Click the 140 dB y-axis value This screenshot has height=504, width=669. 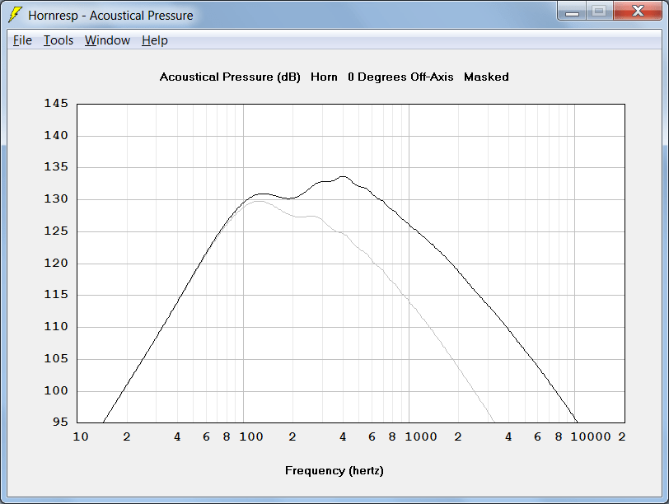point(56,135)
